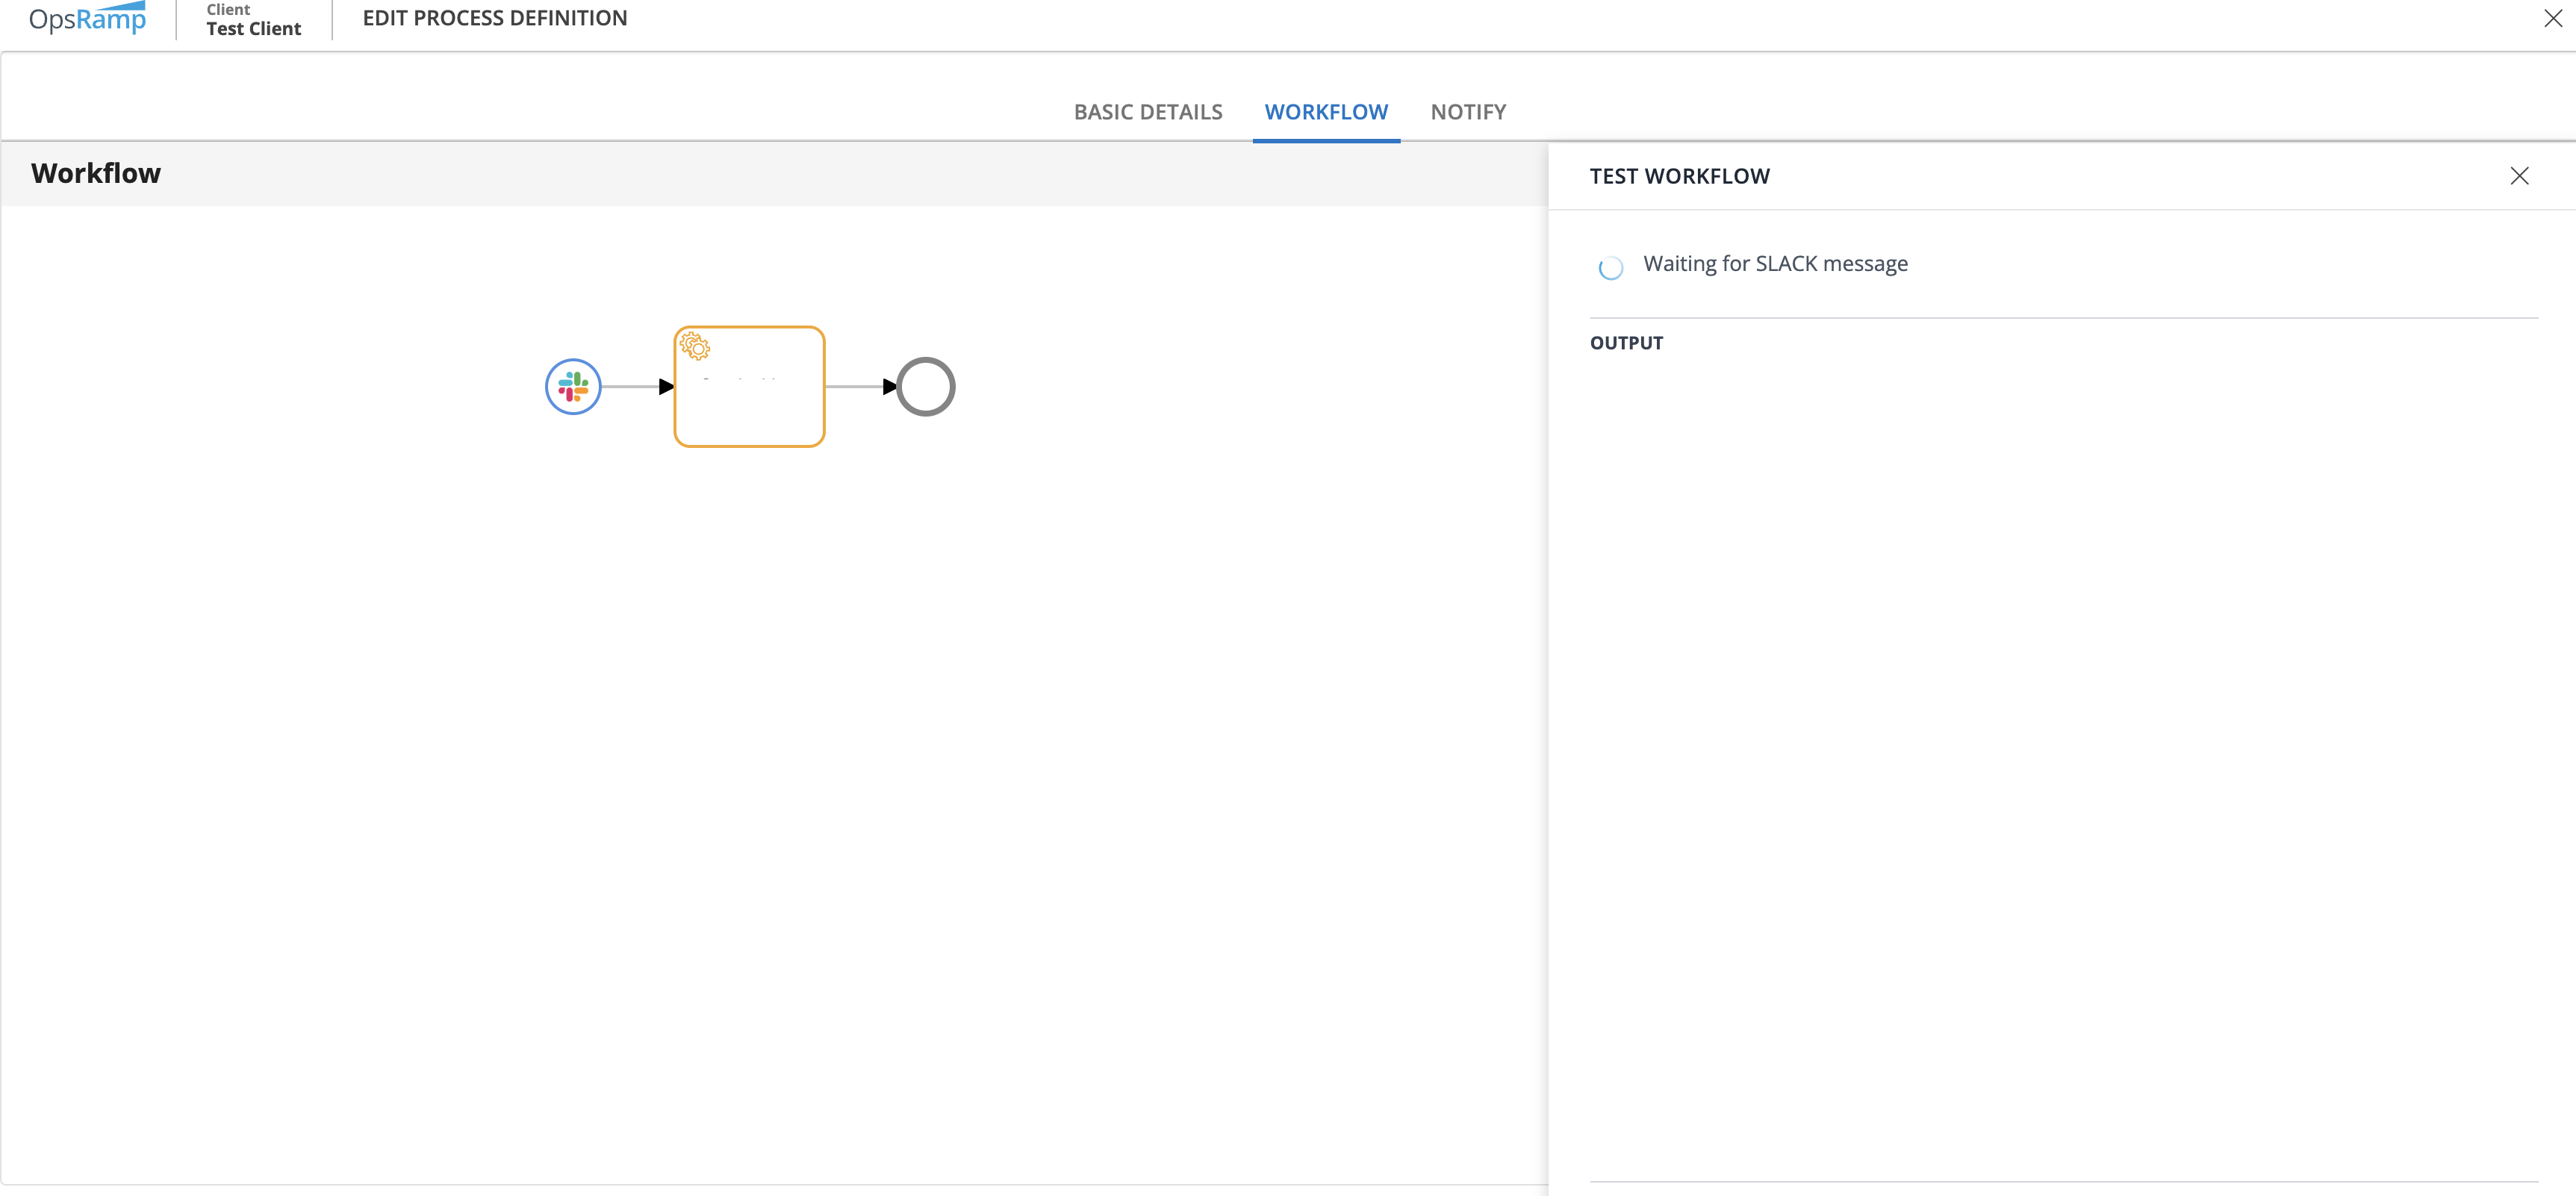Click the Workflow section heading
2576x1196 pixels.
point(96,174)
